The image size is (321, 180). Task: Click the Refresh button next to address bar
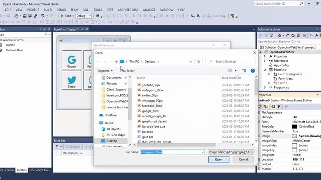click(x=199, y=62)
